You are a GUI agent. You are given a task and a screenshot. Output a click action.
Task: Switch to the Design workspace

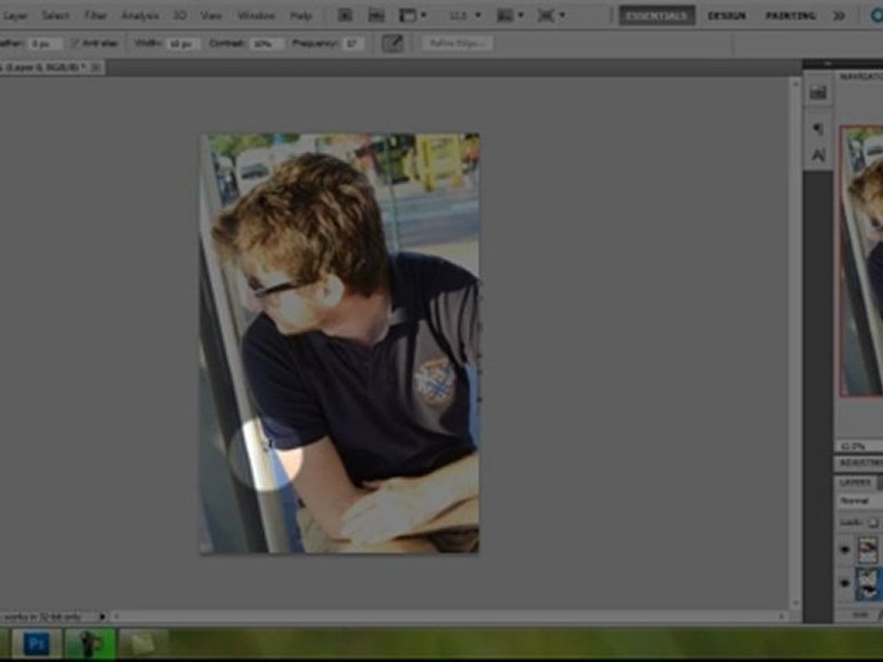(727, 16)
